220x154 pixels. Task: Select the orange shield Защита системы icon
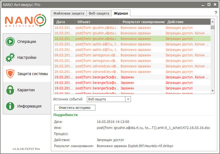pyautogui.click(x=10, y=74)
